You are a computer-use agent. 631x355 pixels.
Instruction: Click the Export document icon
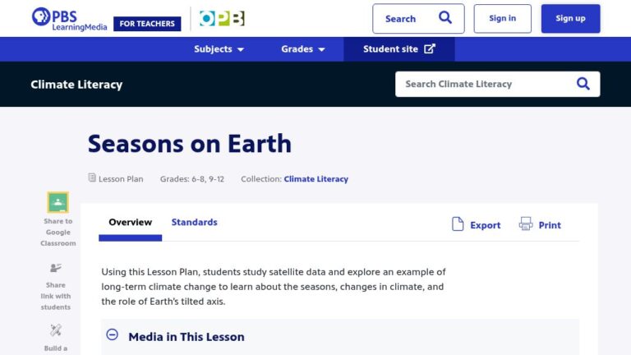click(x=458, y=224)
